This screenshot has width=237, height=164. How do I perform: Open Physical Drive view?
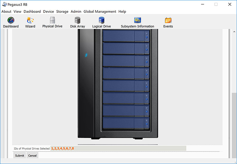pos(52,22)
